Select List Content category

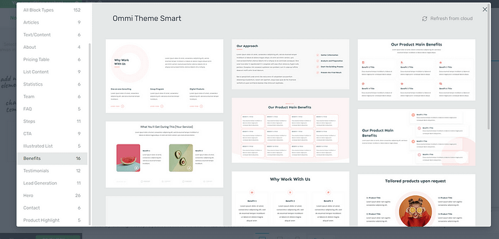point(52,72)
